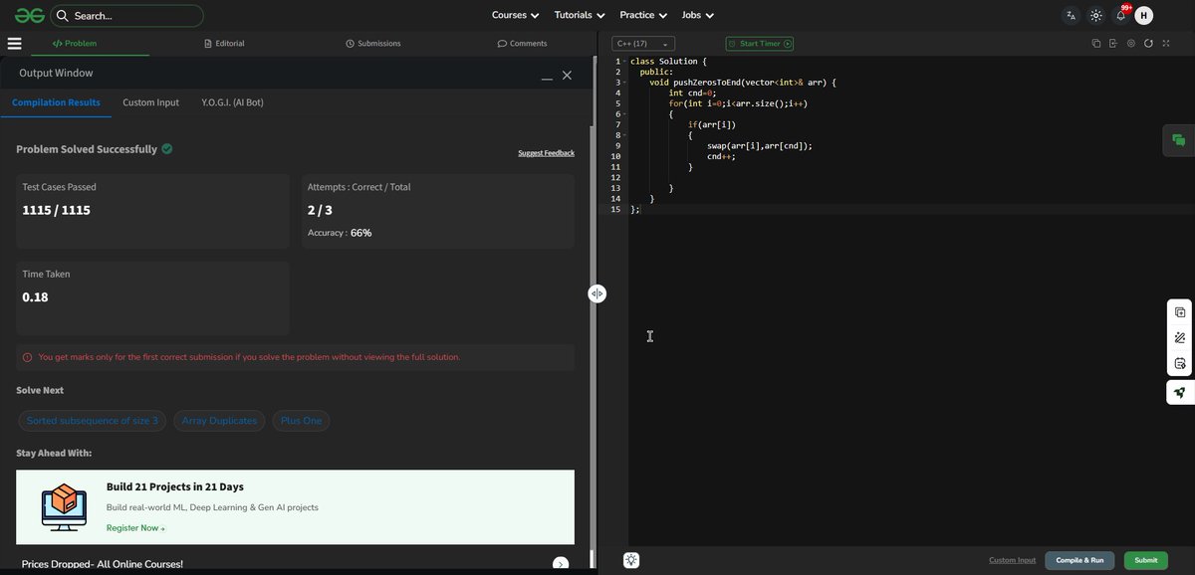Click the Compile & Run button
The image size is (1195, 575).
(1079, 560)
